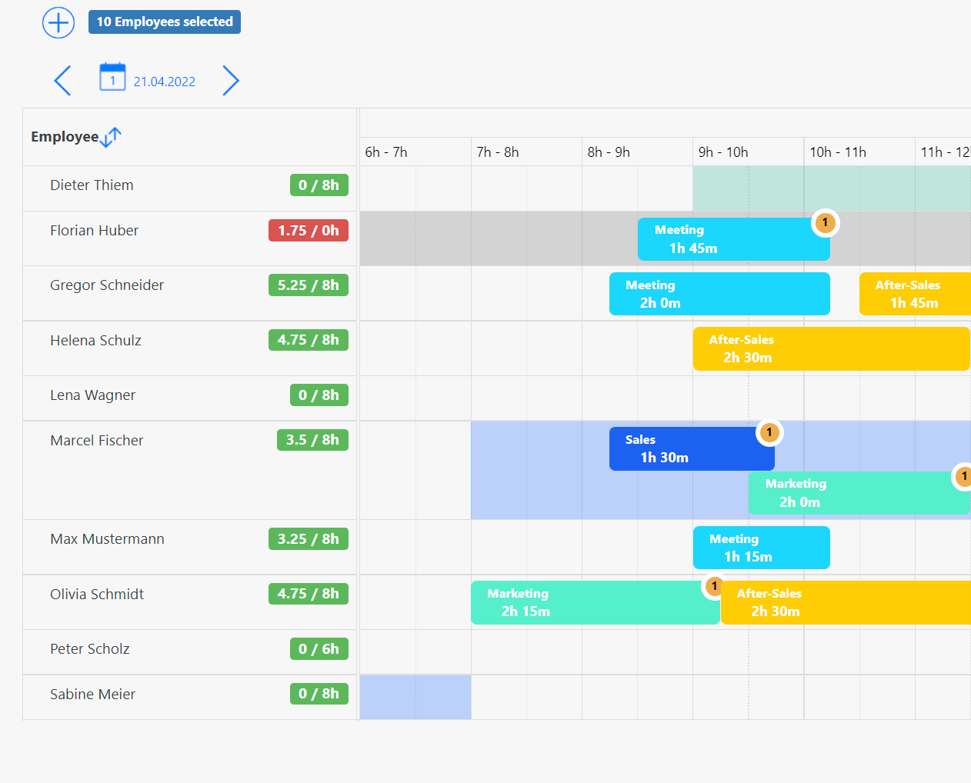Click Sabine Meier's blue availability block
Image resolution: width=971 pixels, height=783 pixels.
click(415, 697)
